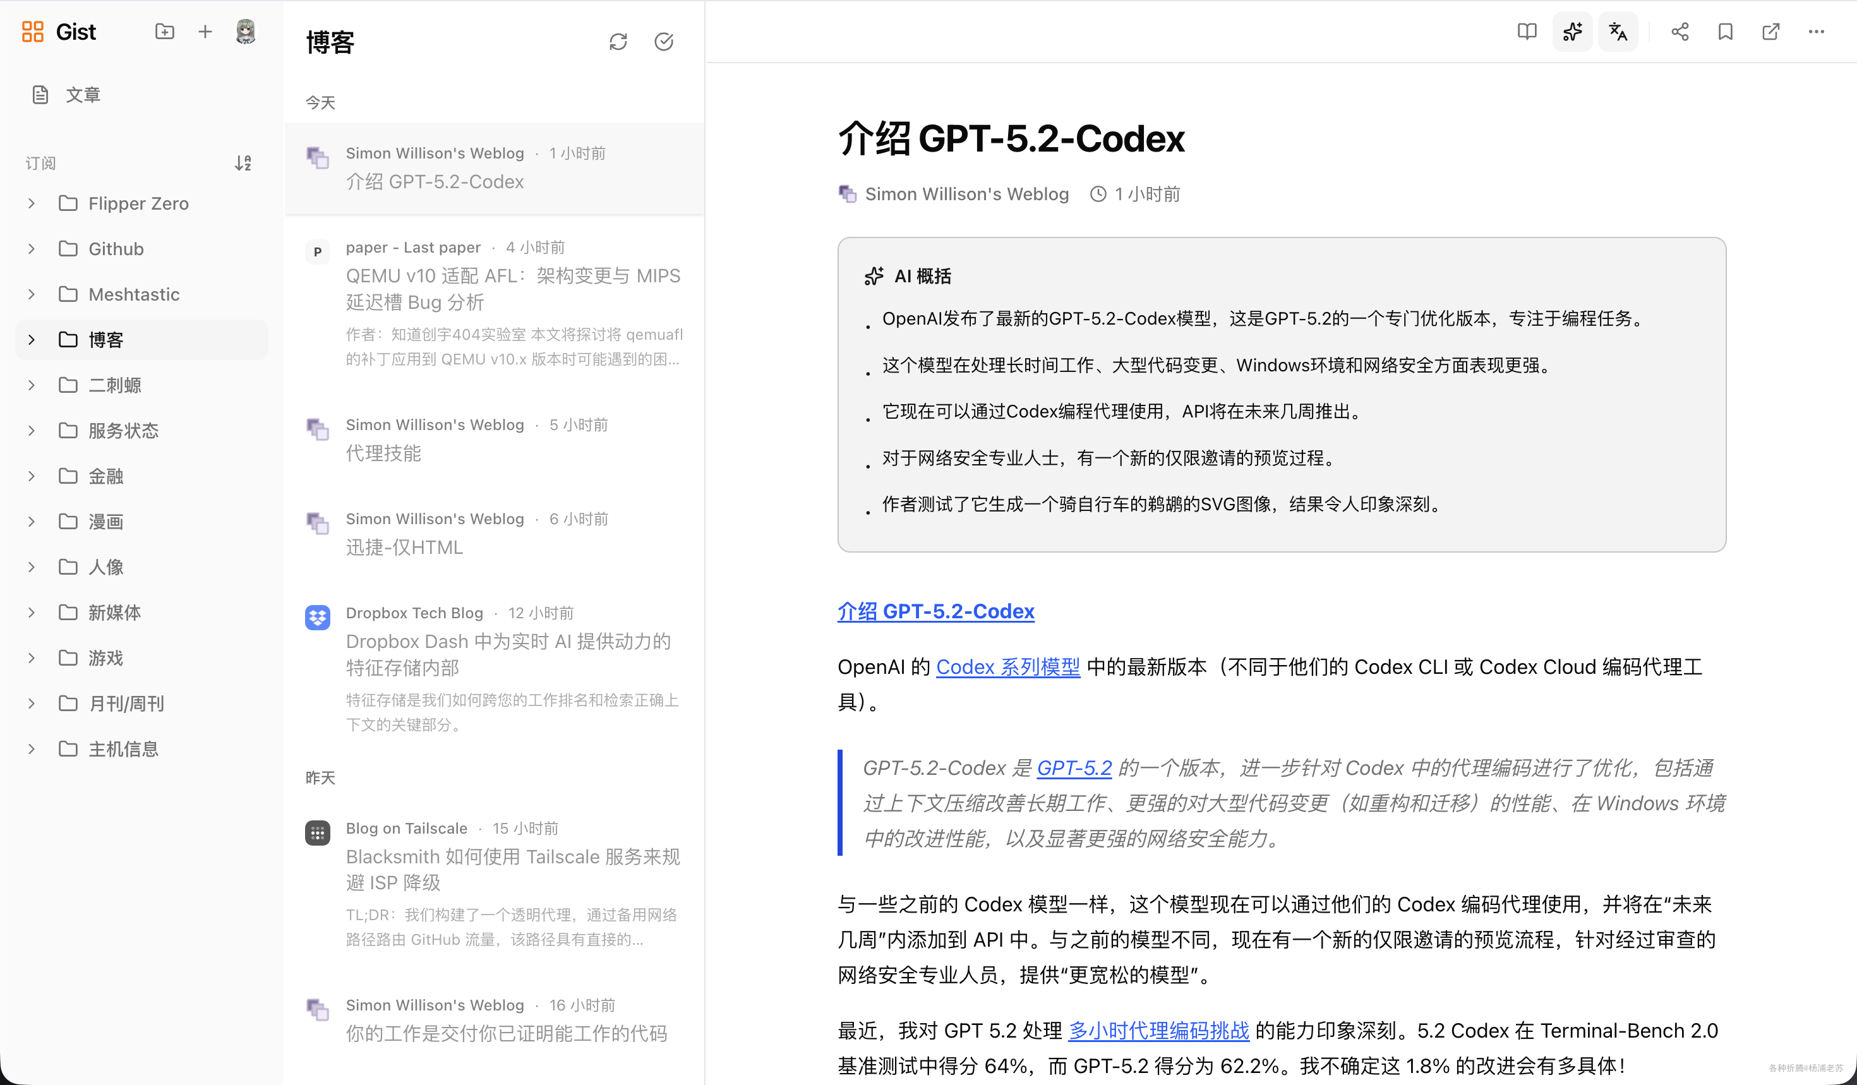This screenshot has width=1857, height=1085.
Task: Click the add folder icon
Action: pos(164,32)
